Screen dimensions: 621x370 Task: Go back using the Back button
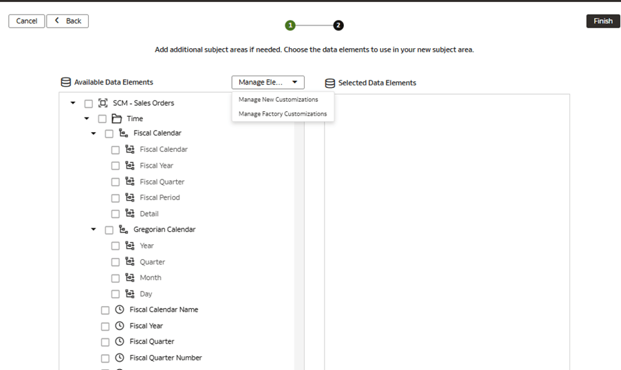(x=67, y=21)
